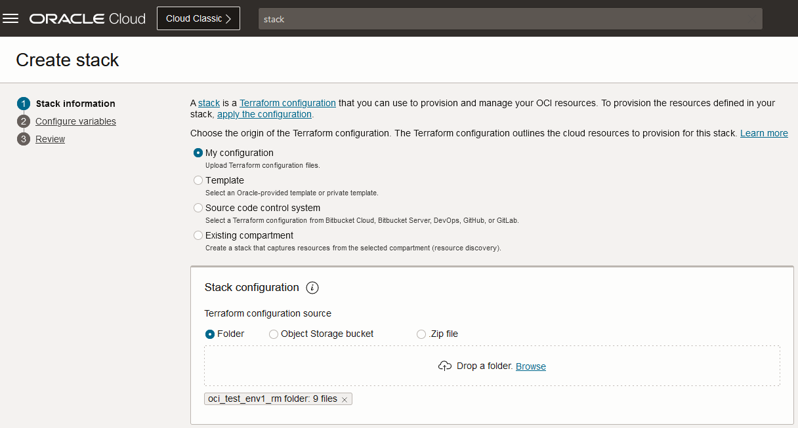This screenshot has height=428, width=798.
Task: Open the Cloud Classic switcher
Action: pyautogui.click(x=198, y=18)
